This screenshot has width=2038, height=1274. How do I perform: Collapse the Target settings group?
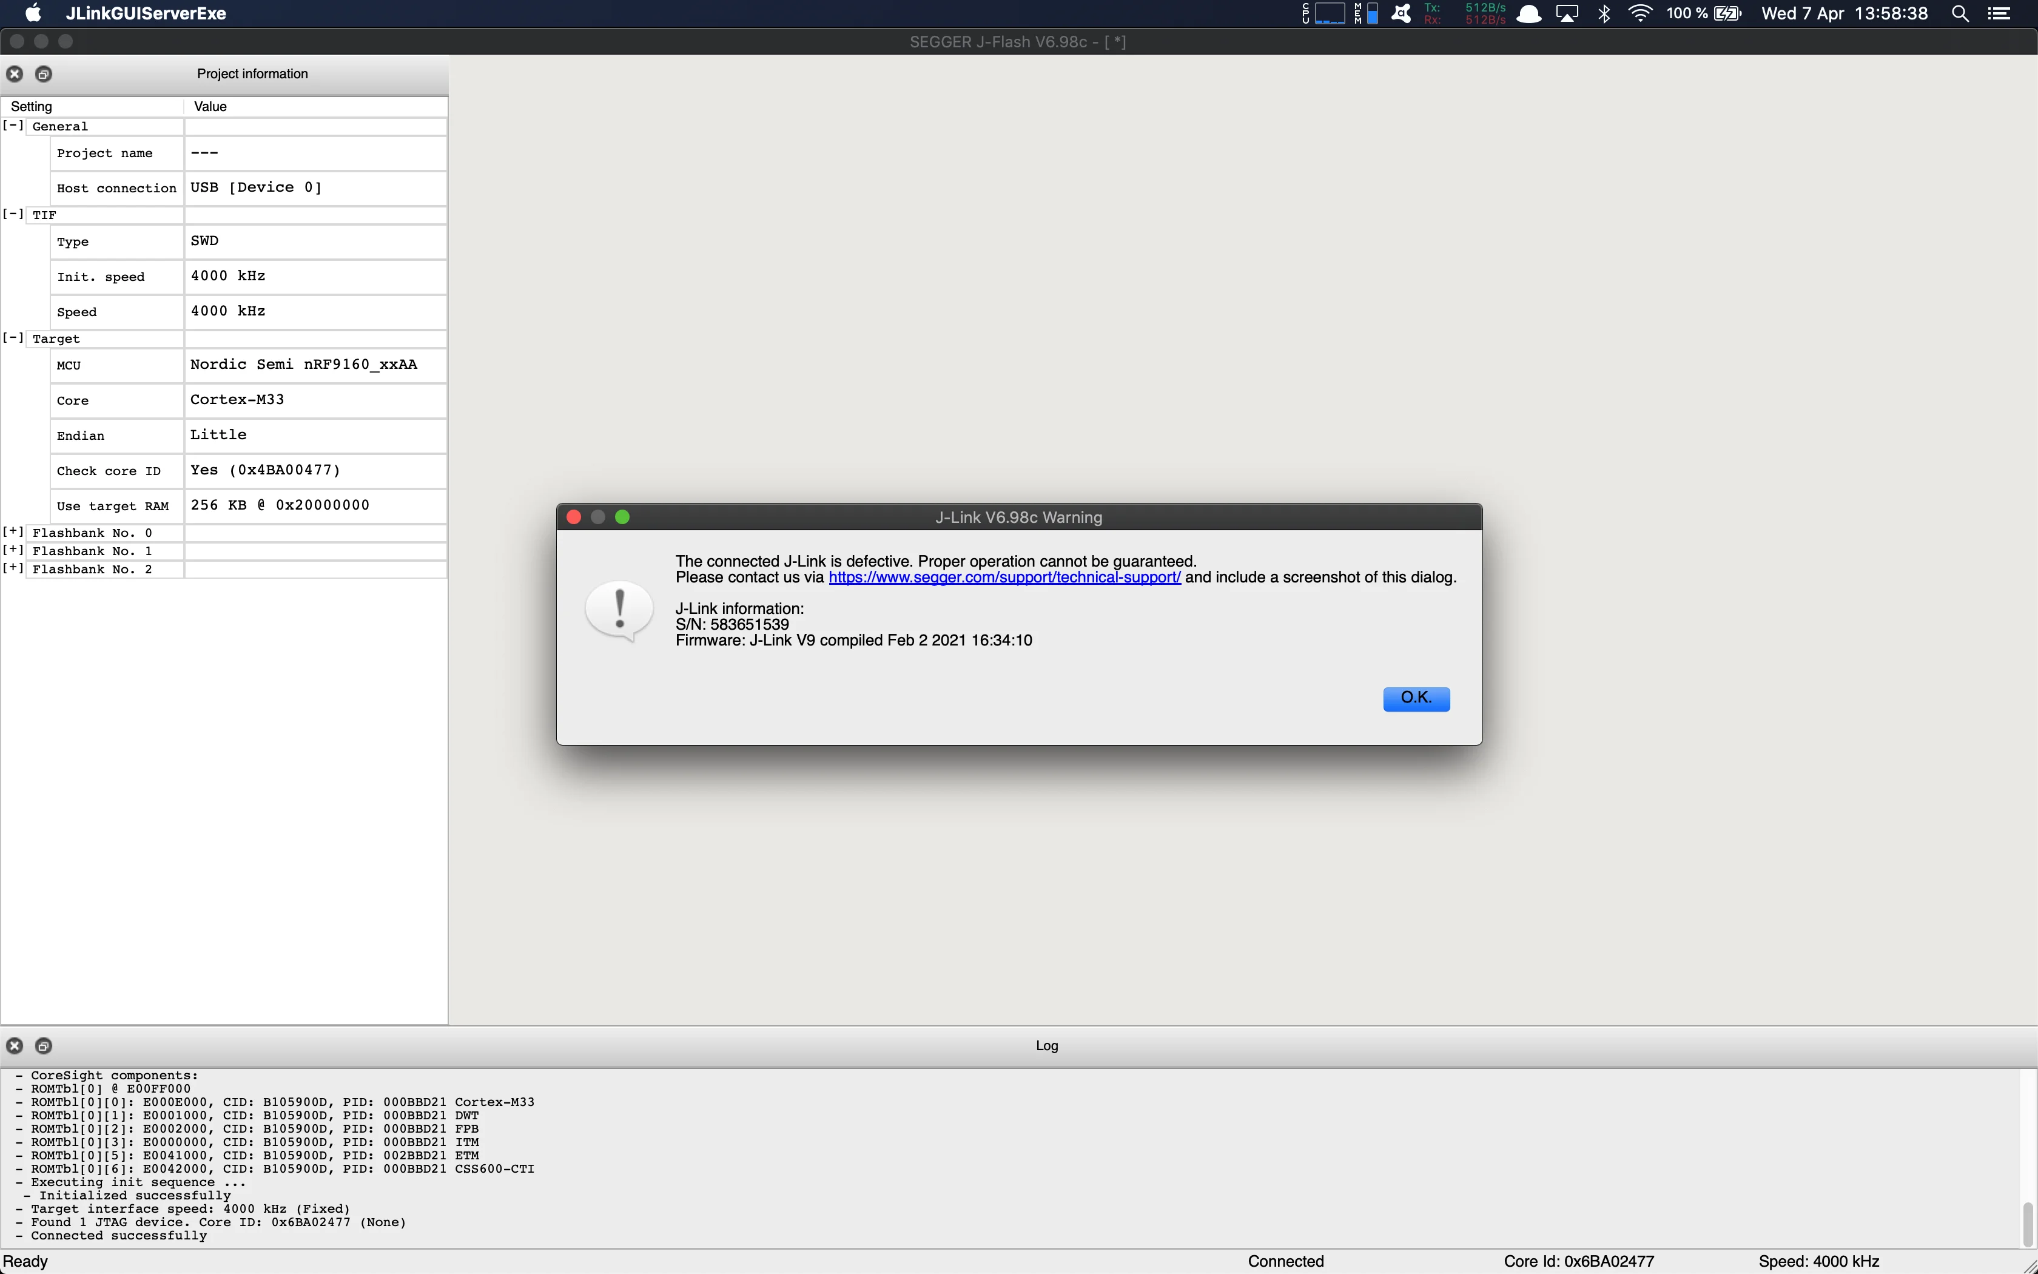[13, 338]
